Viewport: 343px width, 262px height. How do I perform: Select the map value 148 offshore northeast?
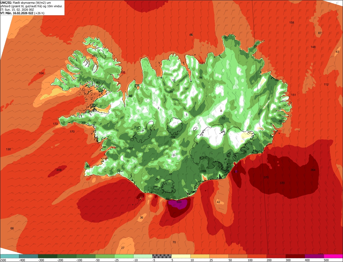point(313,47)
